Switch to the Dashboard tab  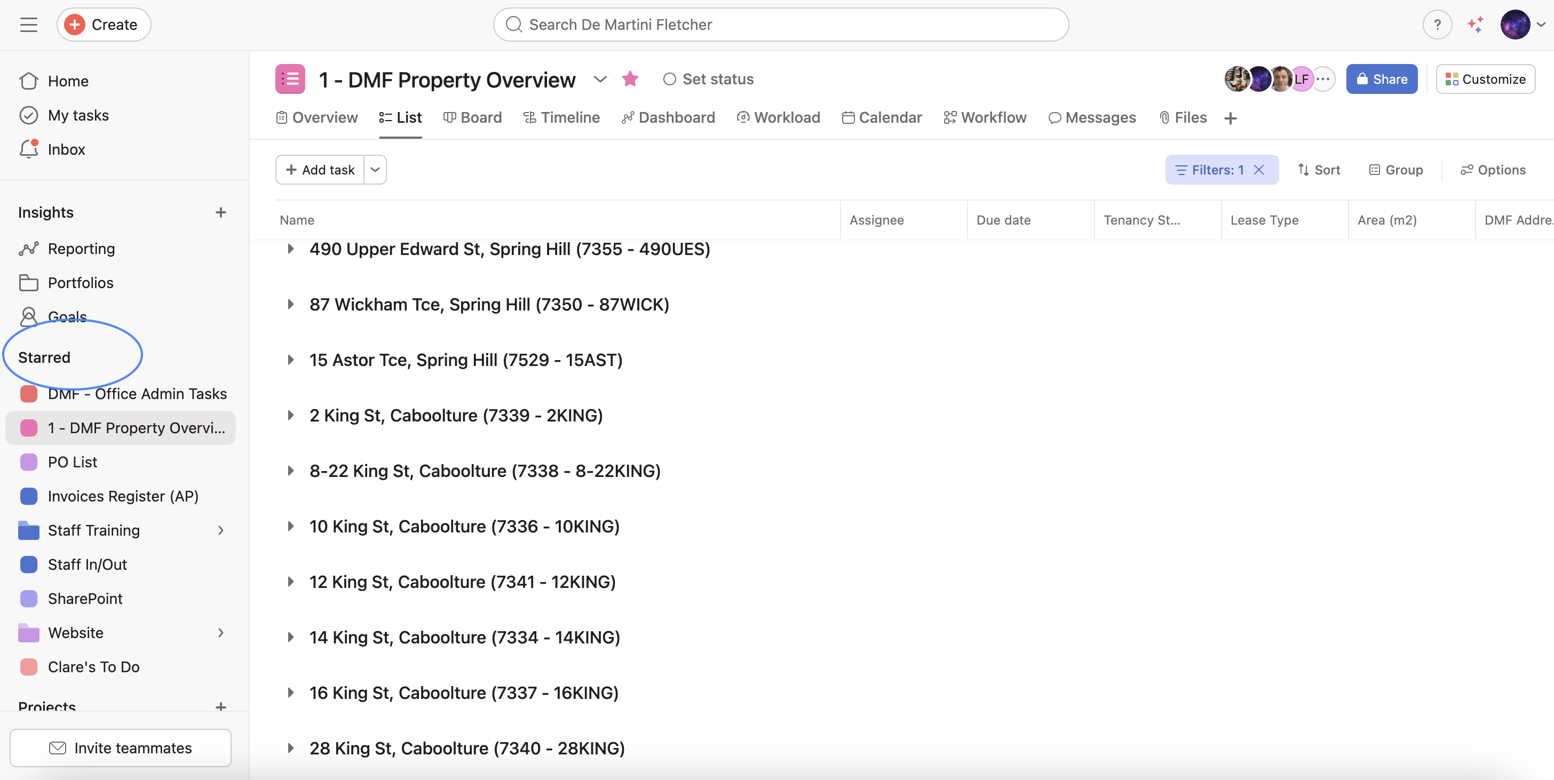coord(669,117)
